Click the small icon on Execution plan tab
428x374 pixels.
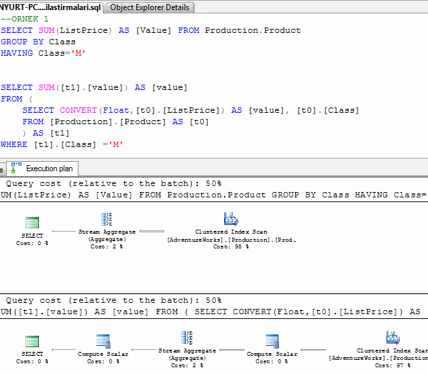(17, 168)
